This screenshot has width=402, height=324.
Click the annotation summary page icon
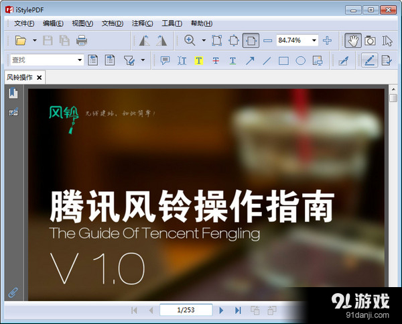click(x=387, y=60)
